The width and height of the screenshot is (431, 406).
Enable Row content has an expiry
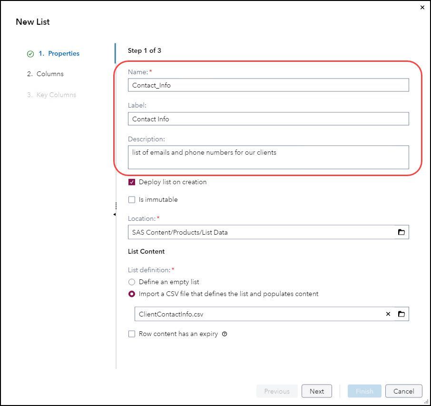coord(132,334)
